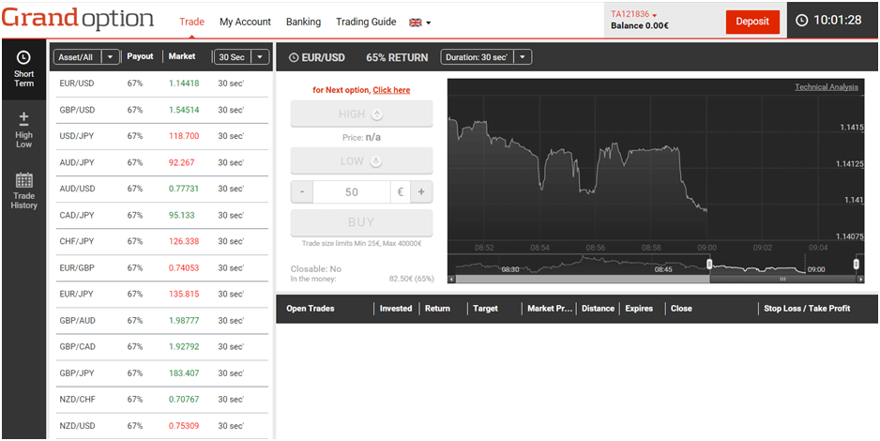Click market price 1.14418
The width and height of the screenshot is (880, 441).
184,84
